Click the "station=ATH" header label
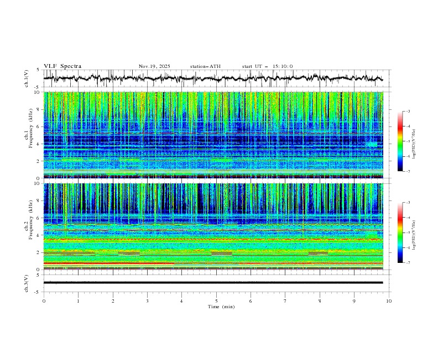438x338 pixels. point(205,66)
